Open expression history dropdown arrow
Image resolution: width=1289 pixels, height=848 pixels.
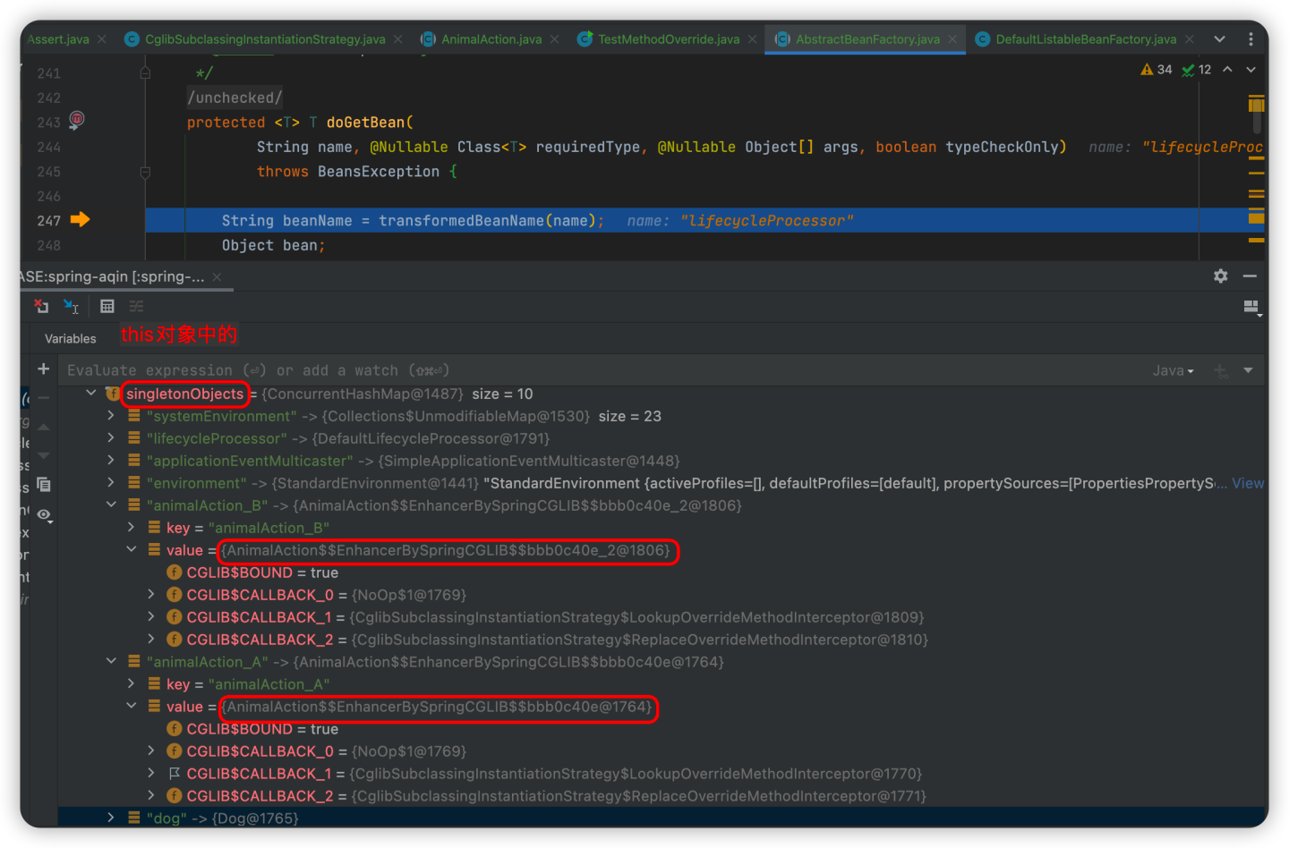[x=1248, y=370]
